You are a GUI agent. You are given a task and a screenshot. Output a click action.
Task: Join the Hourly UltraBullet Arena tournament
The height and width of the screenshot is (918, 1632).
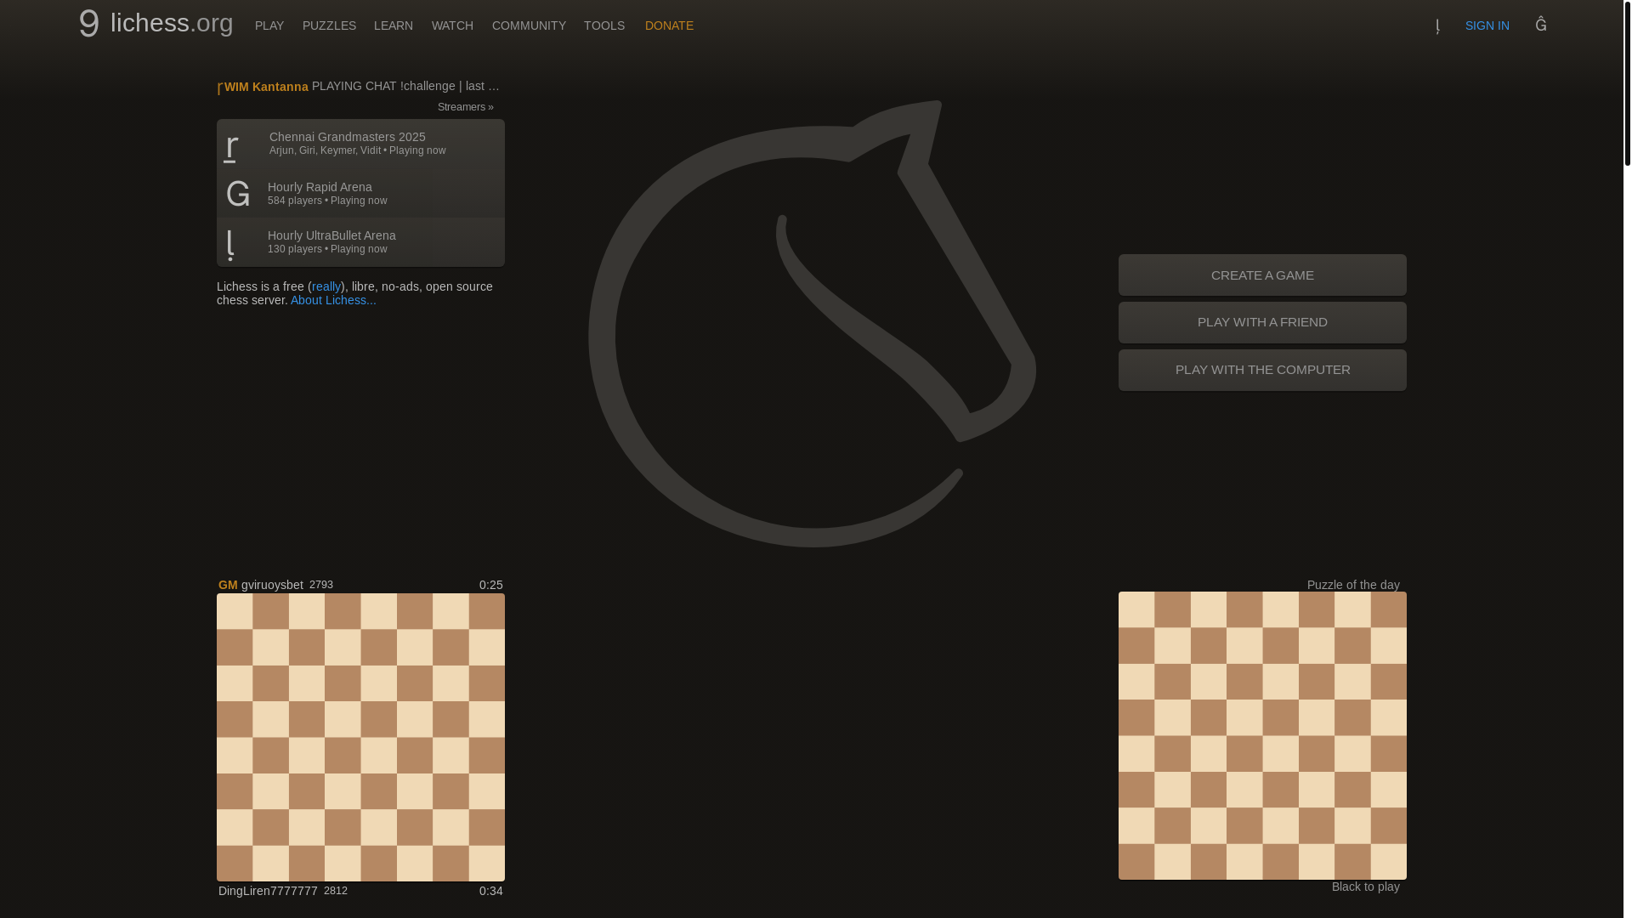pos(360,242)
